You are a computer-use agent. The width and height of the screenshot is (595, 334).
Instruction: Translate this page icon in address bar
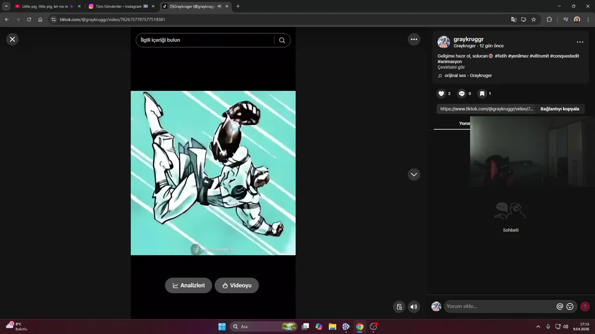pyautogui.click(x=514, y=19)
